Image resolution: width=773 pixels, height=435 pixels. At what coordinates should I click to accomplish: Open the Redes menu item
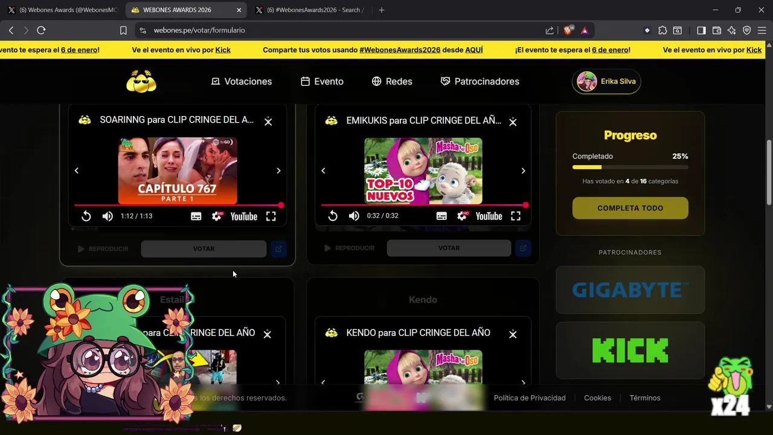(392, 81)
